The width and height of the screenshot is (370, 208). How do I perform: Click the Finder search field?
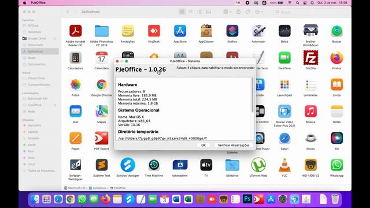[x=311, y=12]
